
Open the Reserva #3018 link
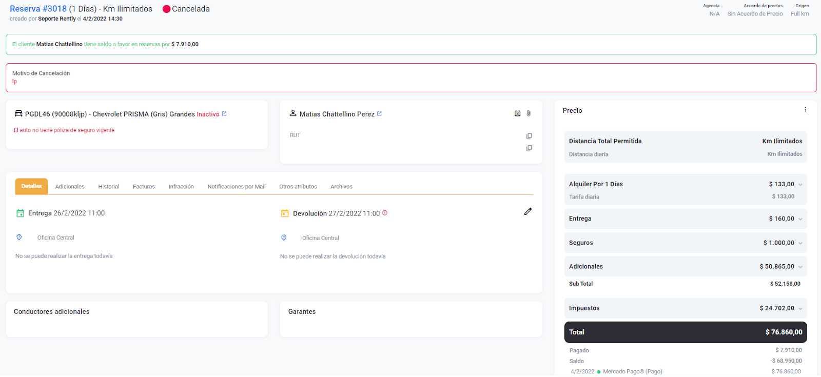pos(38,9)
